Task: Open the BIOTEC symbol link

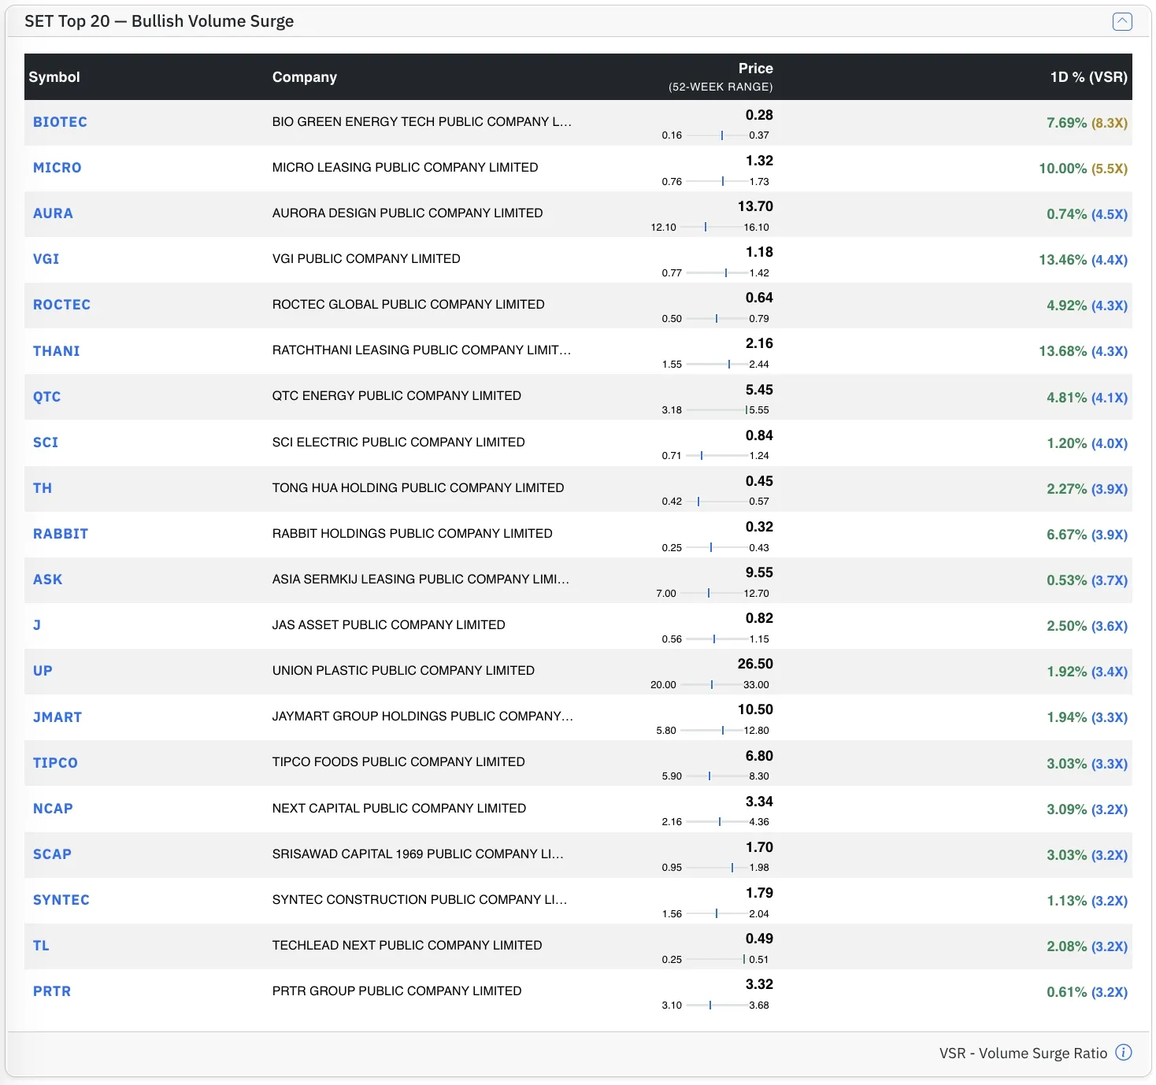Action: pyautogui.click(x=60, y=122)
